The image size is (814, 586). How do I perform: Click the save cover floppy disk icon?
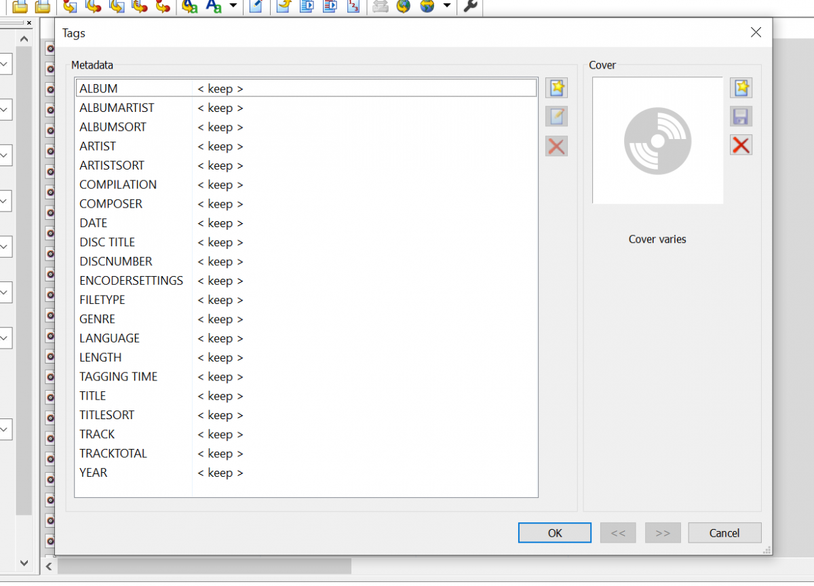(x=741, y=116)
